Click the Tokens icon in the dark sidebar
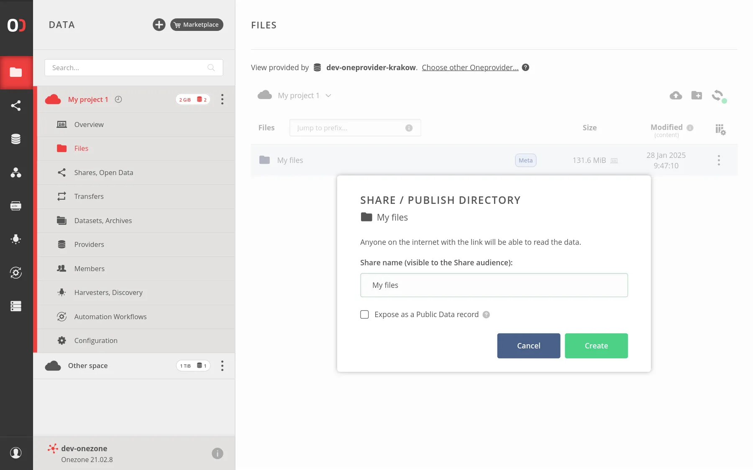753x470 pixels. 16,206
